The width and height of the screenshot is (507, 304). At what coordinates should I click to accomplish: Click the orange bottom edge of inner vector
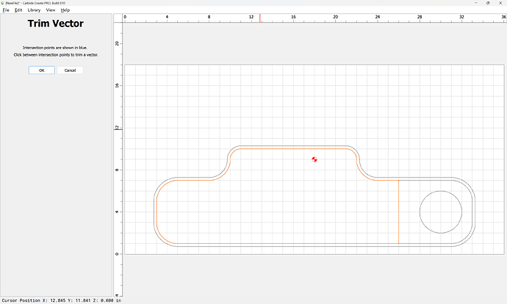tap(284, 243)
